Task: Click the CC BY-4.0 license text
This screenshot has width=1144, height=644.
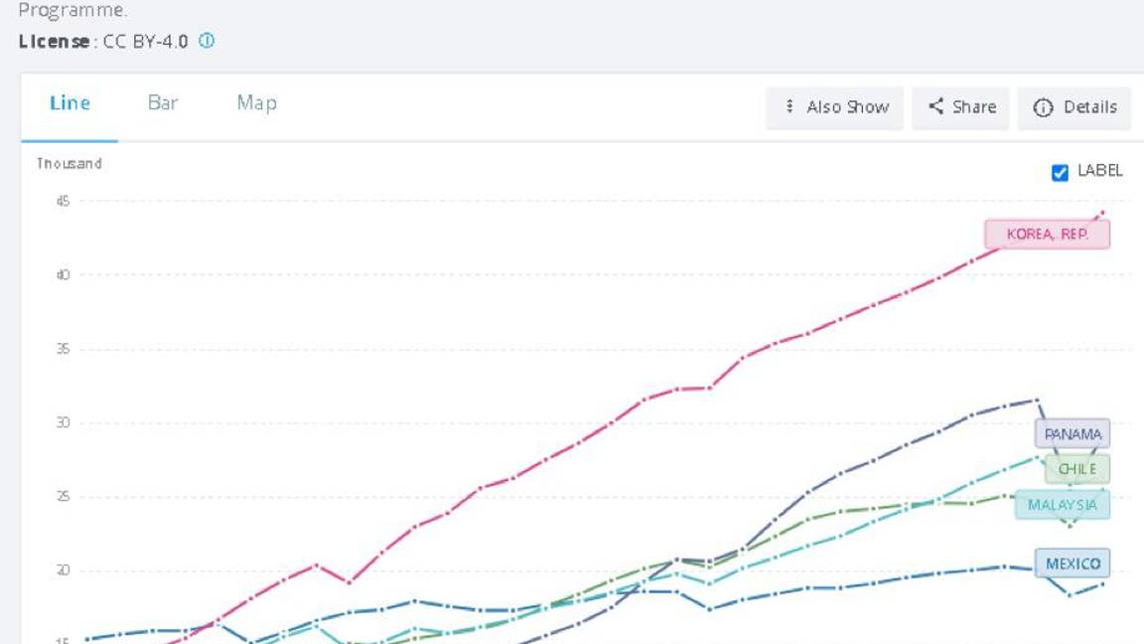Action: pyautogui.click(x=145, y=42)
